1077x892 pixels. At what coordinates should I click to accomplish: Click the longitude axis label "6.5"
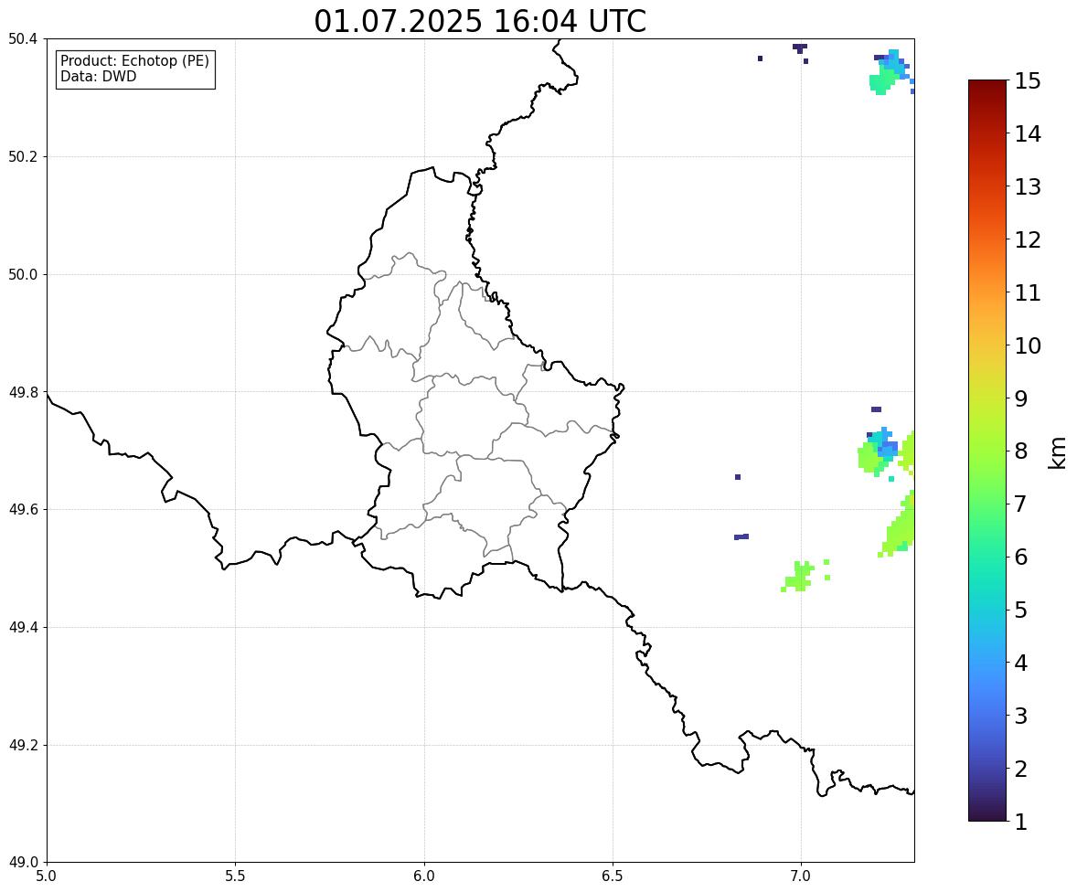613,876
